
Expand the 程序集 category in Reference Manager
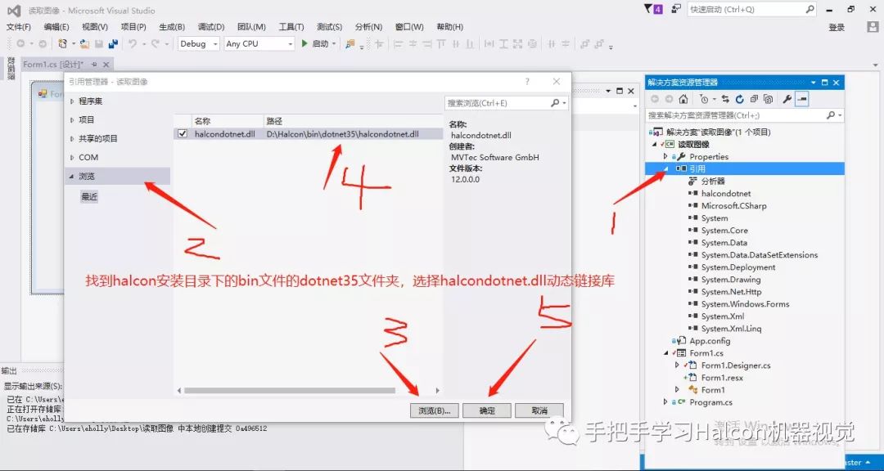click(71, 101)
